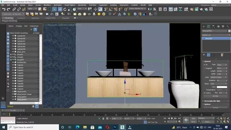Toggle the Targeted checkbox
This screenshot has height=130, width=231.
[204, 68]
